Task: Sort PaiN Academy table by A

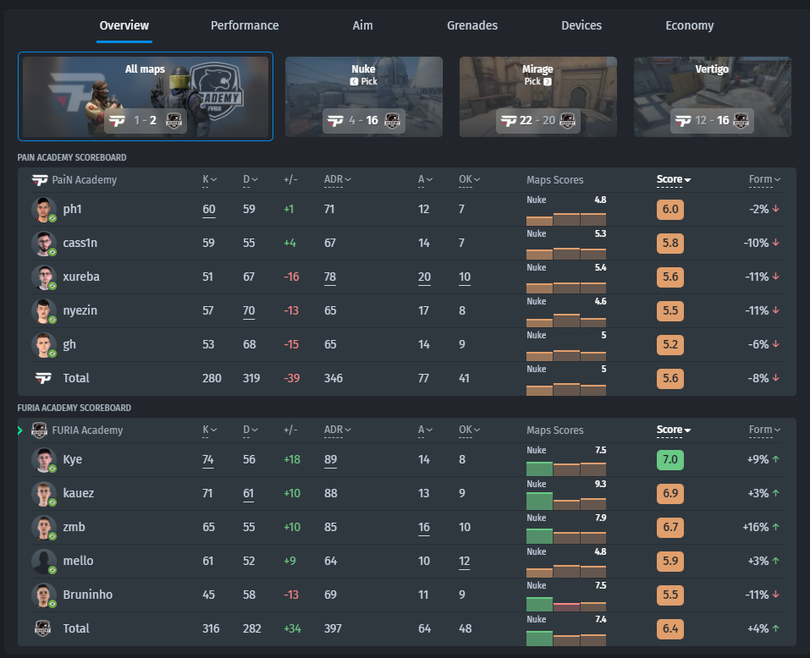Action: (425, 179)
